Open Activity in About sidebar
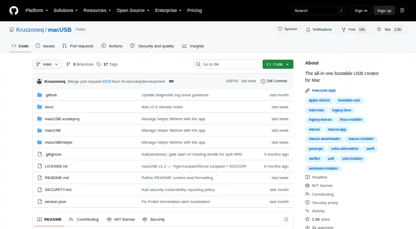Image resolution: width=416 pixels, height=229 pixels. [315, 211]
